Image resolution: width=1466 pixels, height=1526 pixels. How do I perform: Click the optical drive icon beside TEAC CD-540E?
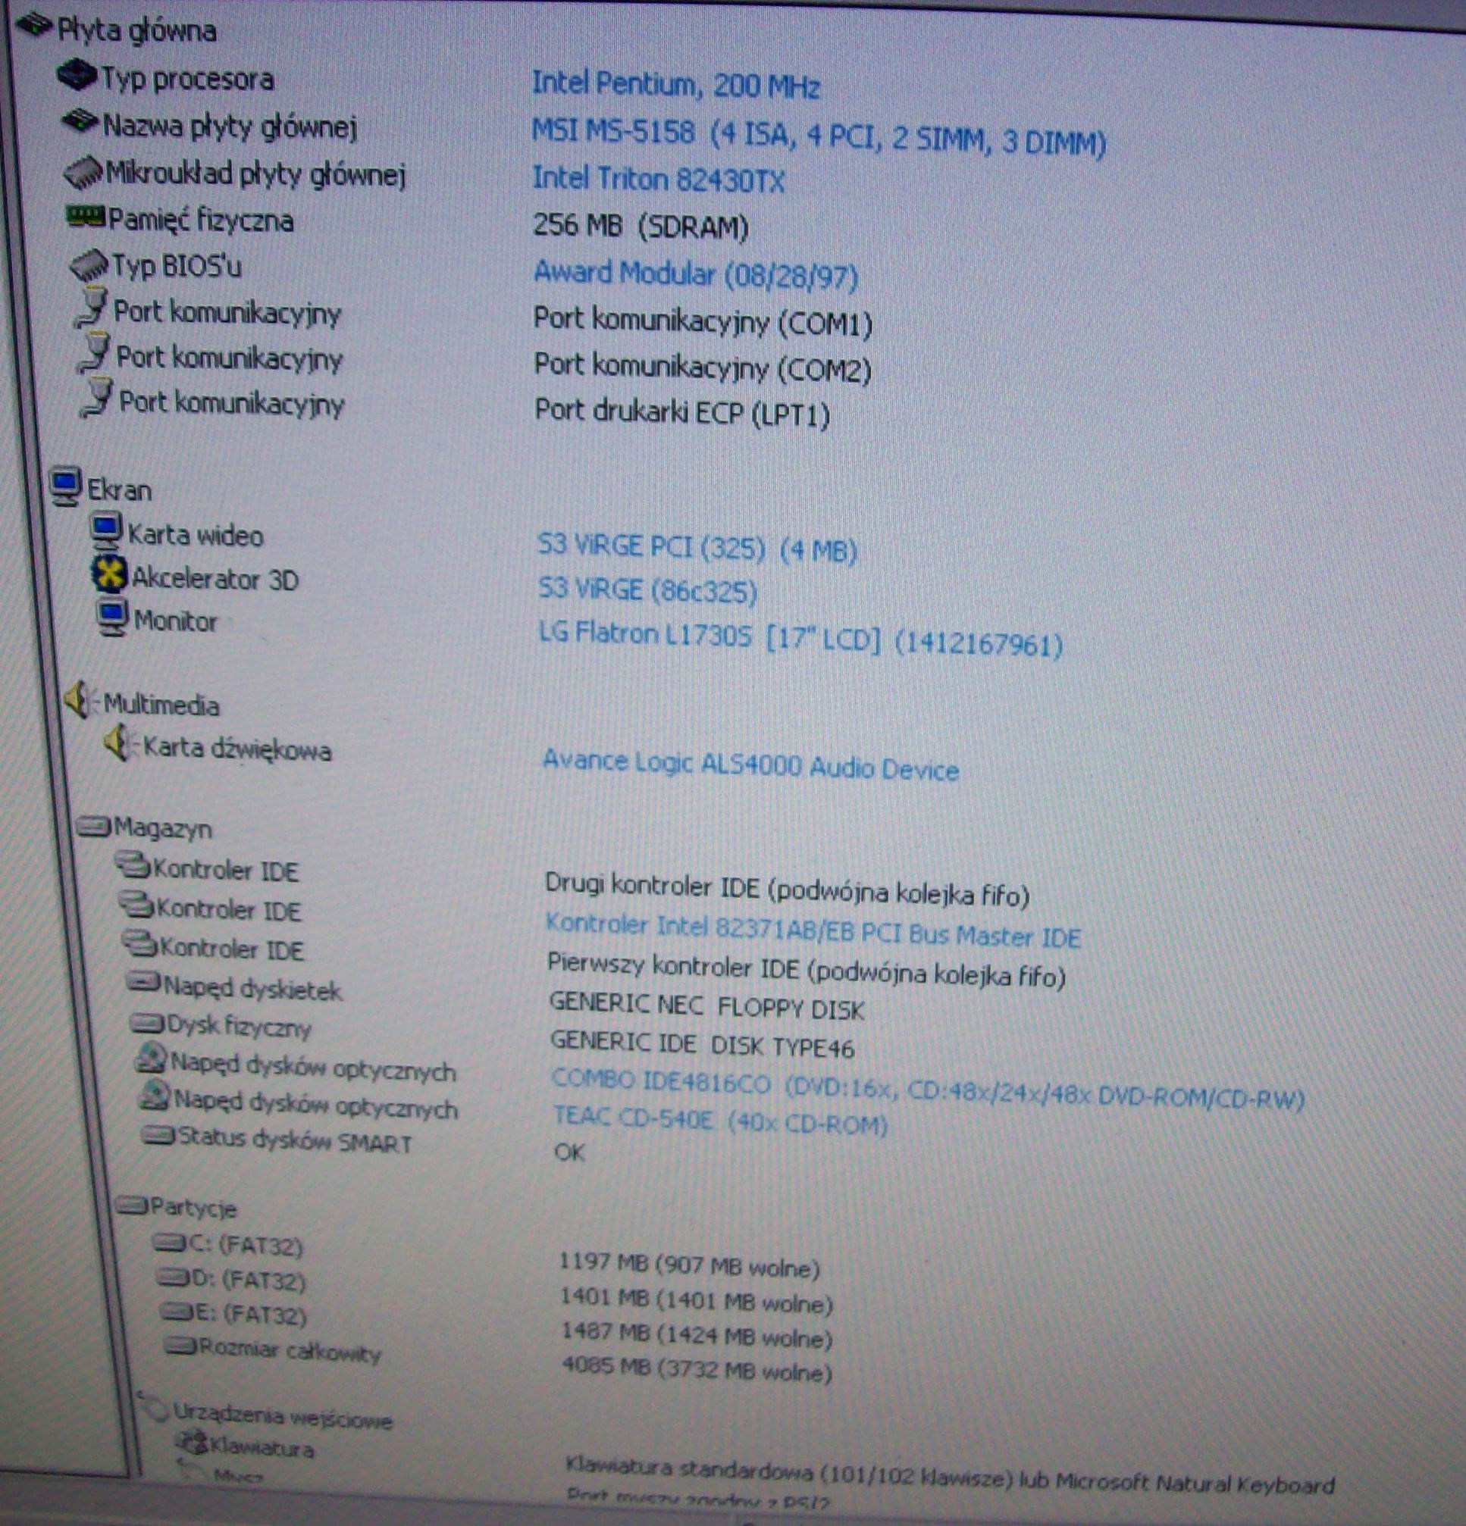click(156, 1096)
